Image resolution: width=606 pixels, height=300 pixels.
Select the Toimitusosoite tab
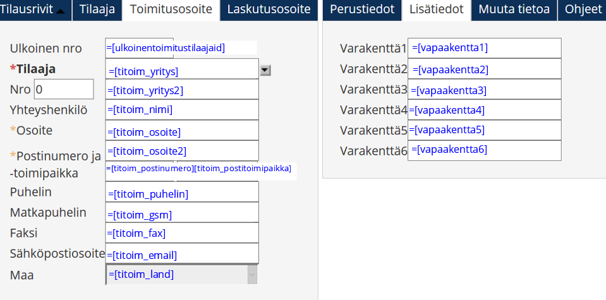[171, 9]
